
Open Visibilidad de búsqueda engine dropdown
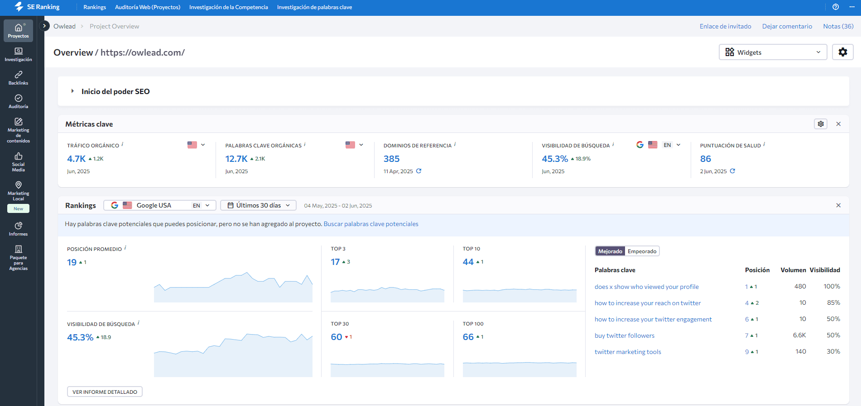pyautogui.click(x=659, y=145)
